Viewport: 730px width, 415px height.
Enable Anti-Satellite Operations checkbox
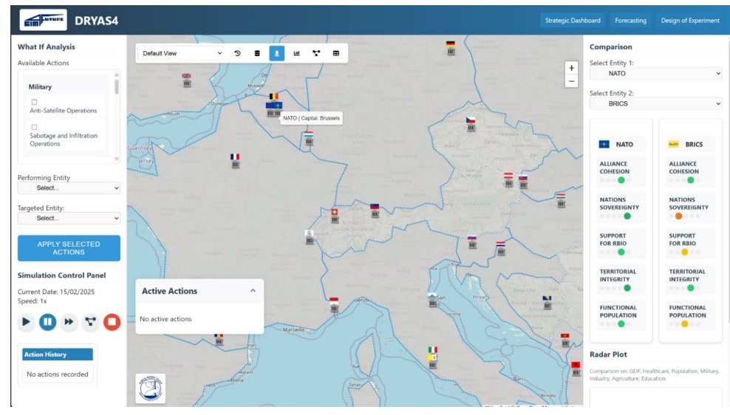point(35,102)
